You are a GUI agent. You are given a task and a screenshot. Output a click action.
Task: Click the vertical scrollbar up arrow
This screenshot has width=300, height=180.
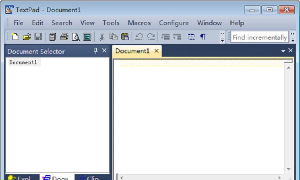pyautogui.click(x=288, y=68)
